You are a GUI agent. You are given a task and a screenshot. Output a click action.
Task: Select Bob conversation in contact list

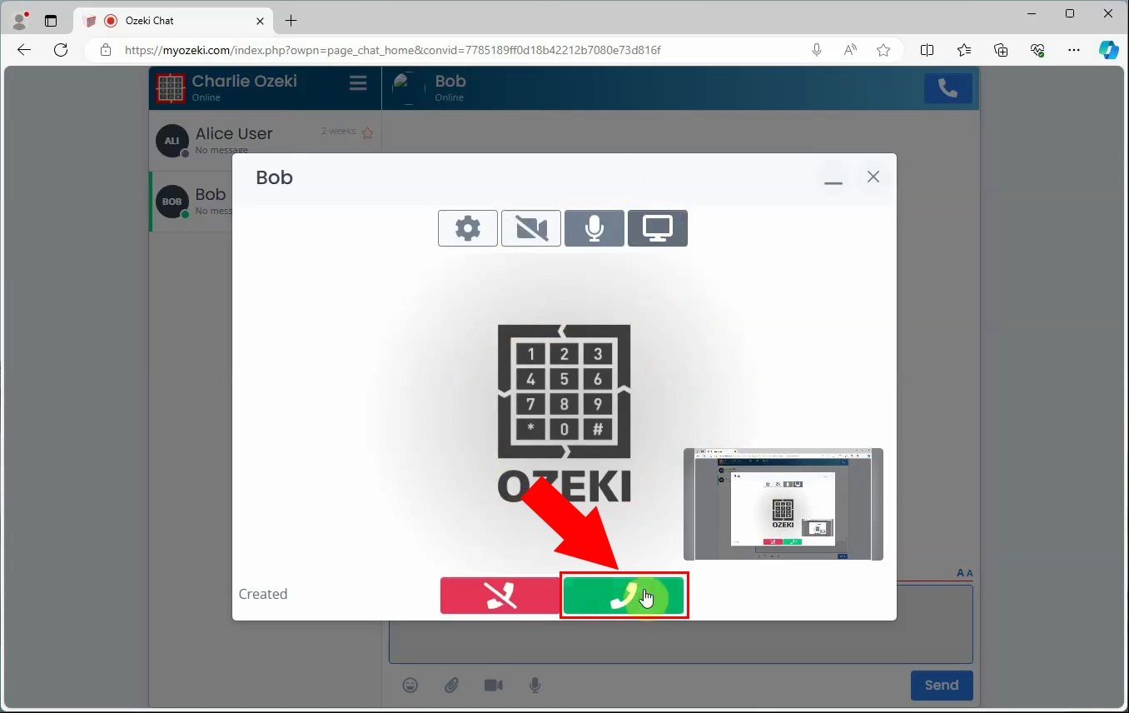pyautogui.click(x=191, y=201)
